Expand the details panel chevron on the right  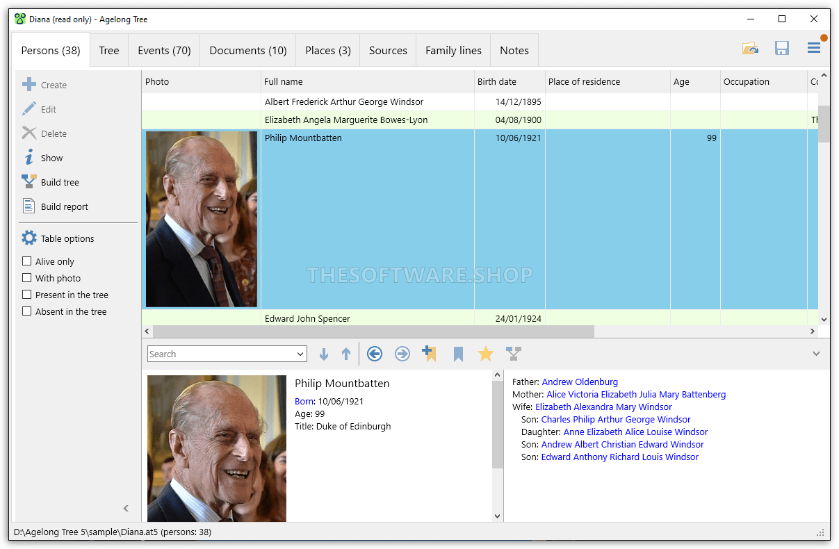coord(816,353)
